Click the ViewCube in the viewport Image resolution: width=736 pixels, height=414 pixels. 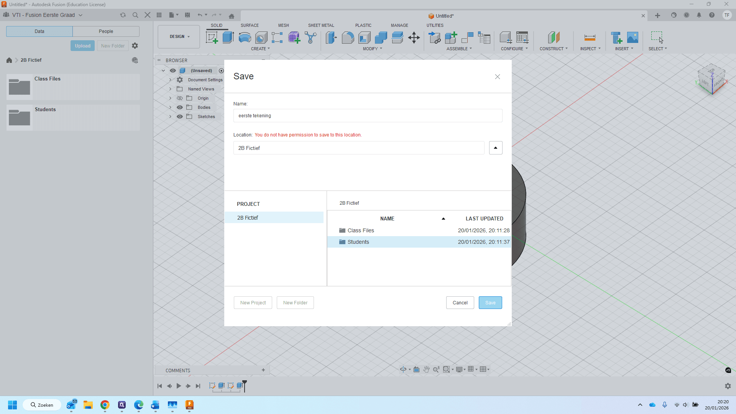[711, 79]
